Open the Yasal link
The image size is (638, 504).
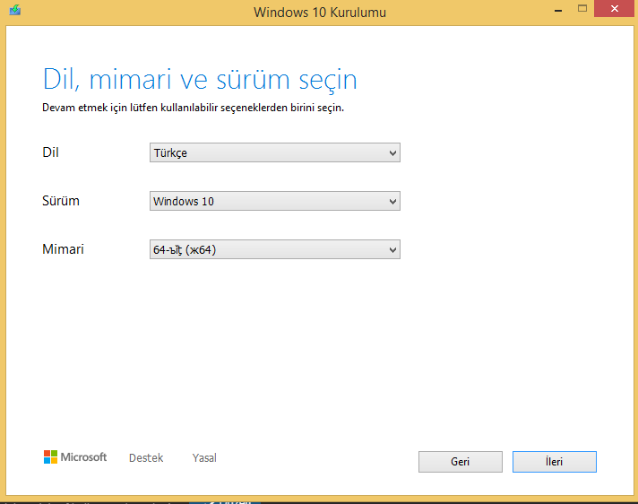[x=204, y=458]
